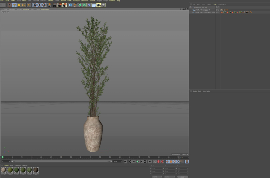Screen dimensions: 270x178
Task: Select first polygon selection tag on shrub_tree
Action: [x=222, y=13]
